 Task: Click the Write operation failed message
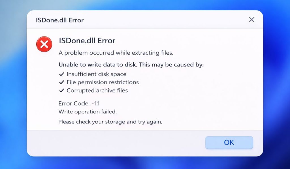pos(87,112)
